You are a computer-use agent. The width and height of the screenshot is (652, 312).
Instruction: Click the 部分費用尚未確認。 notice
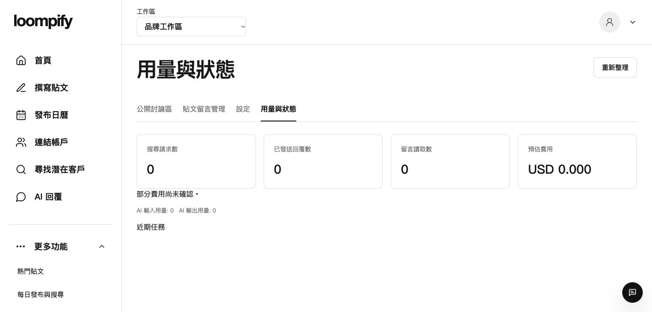[x=169, y=194]
